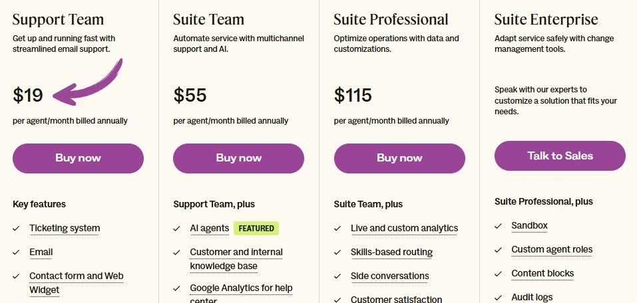This screenshot has width=637, height=303.
Task: Click the Talk to Sales button
Action: [560, 155]
